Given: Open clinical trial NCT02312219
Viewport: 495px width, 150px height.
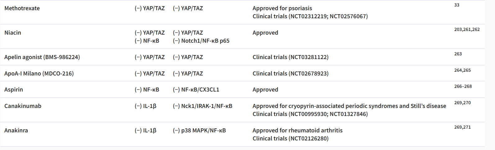Looking at the screenshot, I should tap(308, 16).
